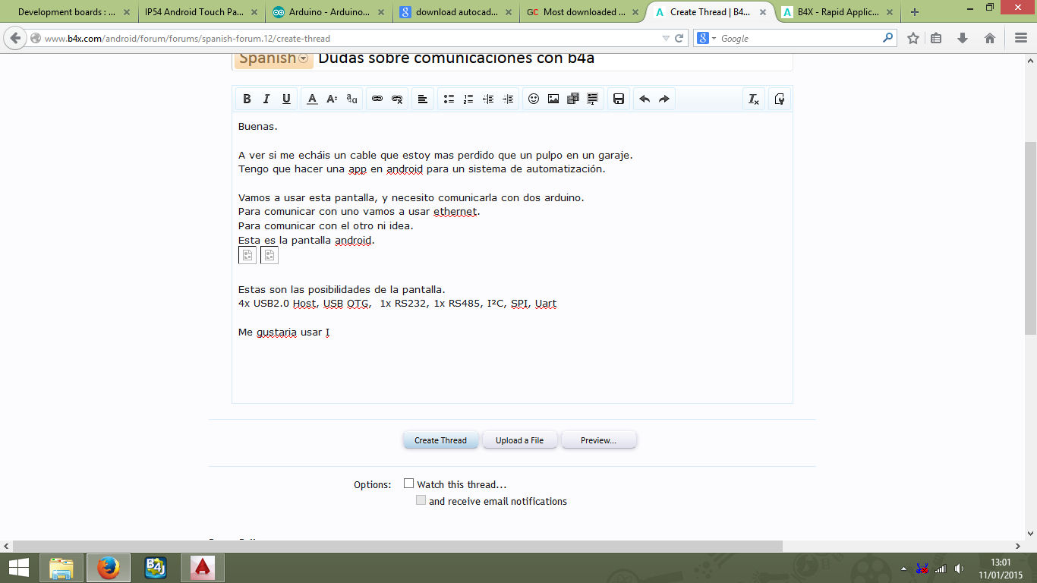Open the insert special block tool
The width and height of the screenshot is (1037, 583).
(593, 99)
